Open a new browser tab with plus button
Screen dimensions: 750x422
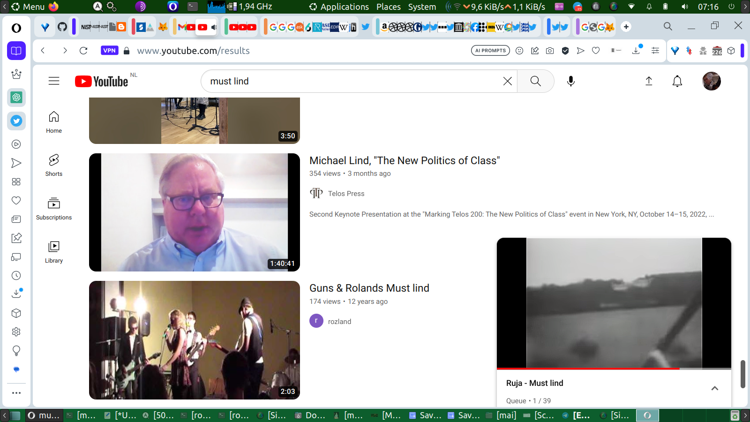click(x=626, y=27)
